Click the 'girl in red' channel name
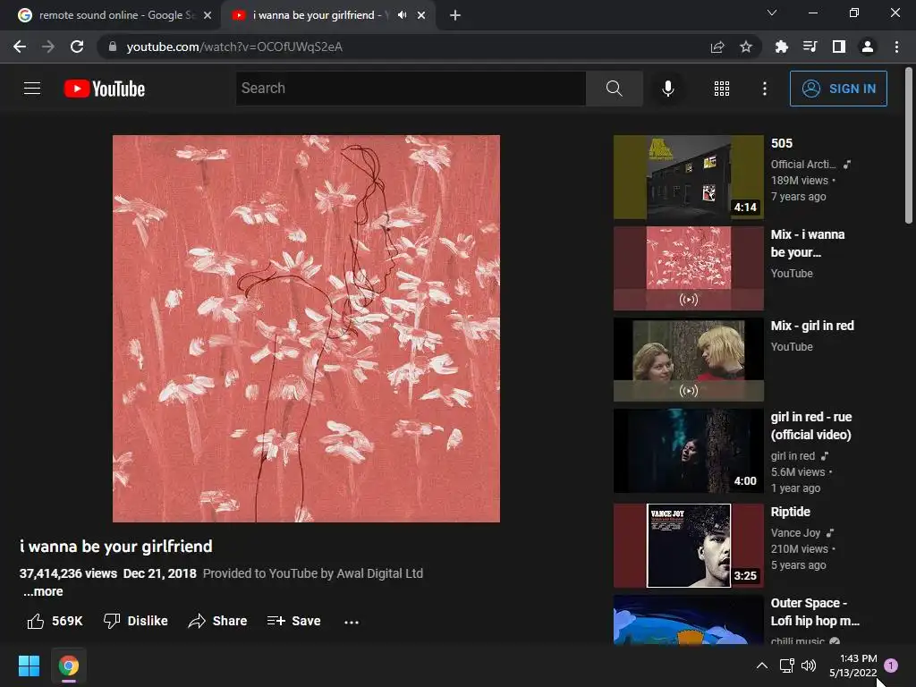The height and width of the screenshot is (687, 916). coord(793,455)
